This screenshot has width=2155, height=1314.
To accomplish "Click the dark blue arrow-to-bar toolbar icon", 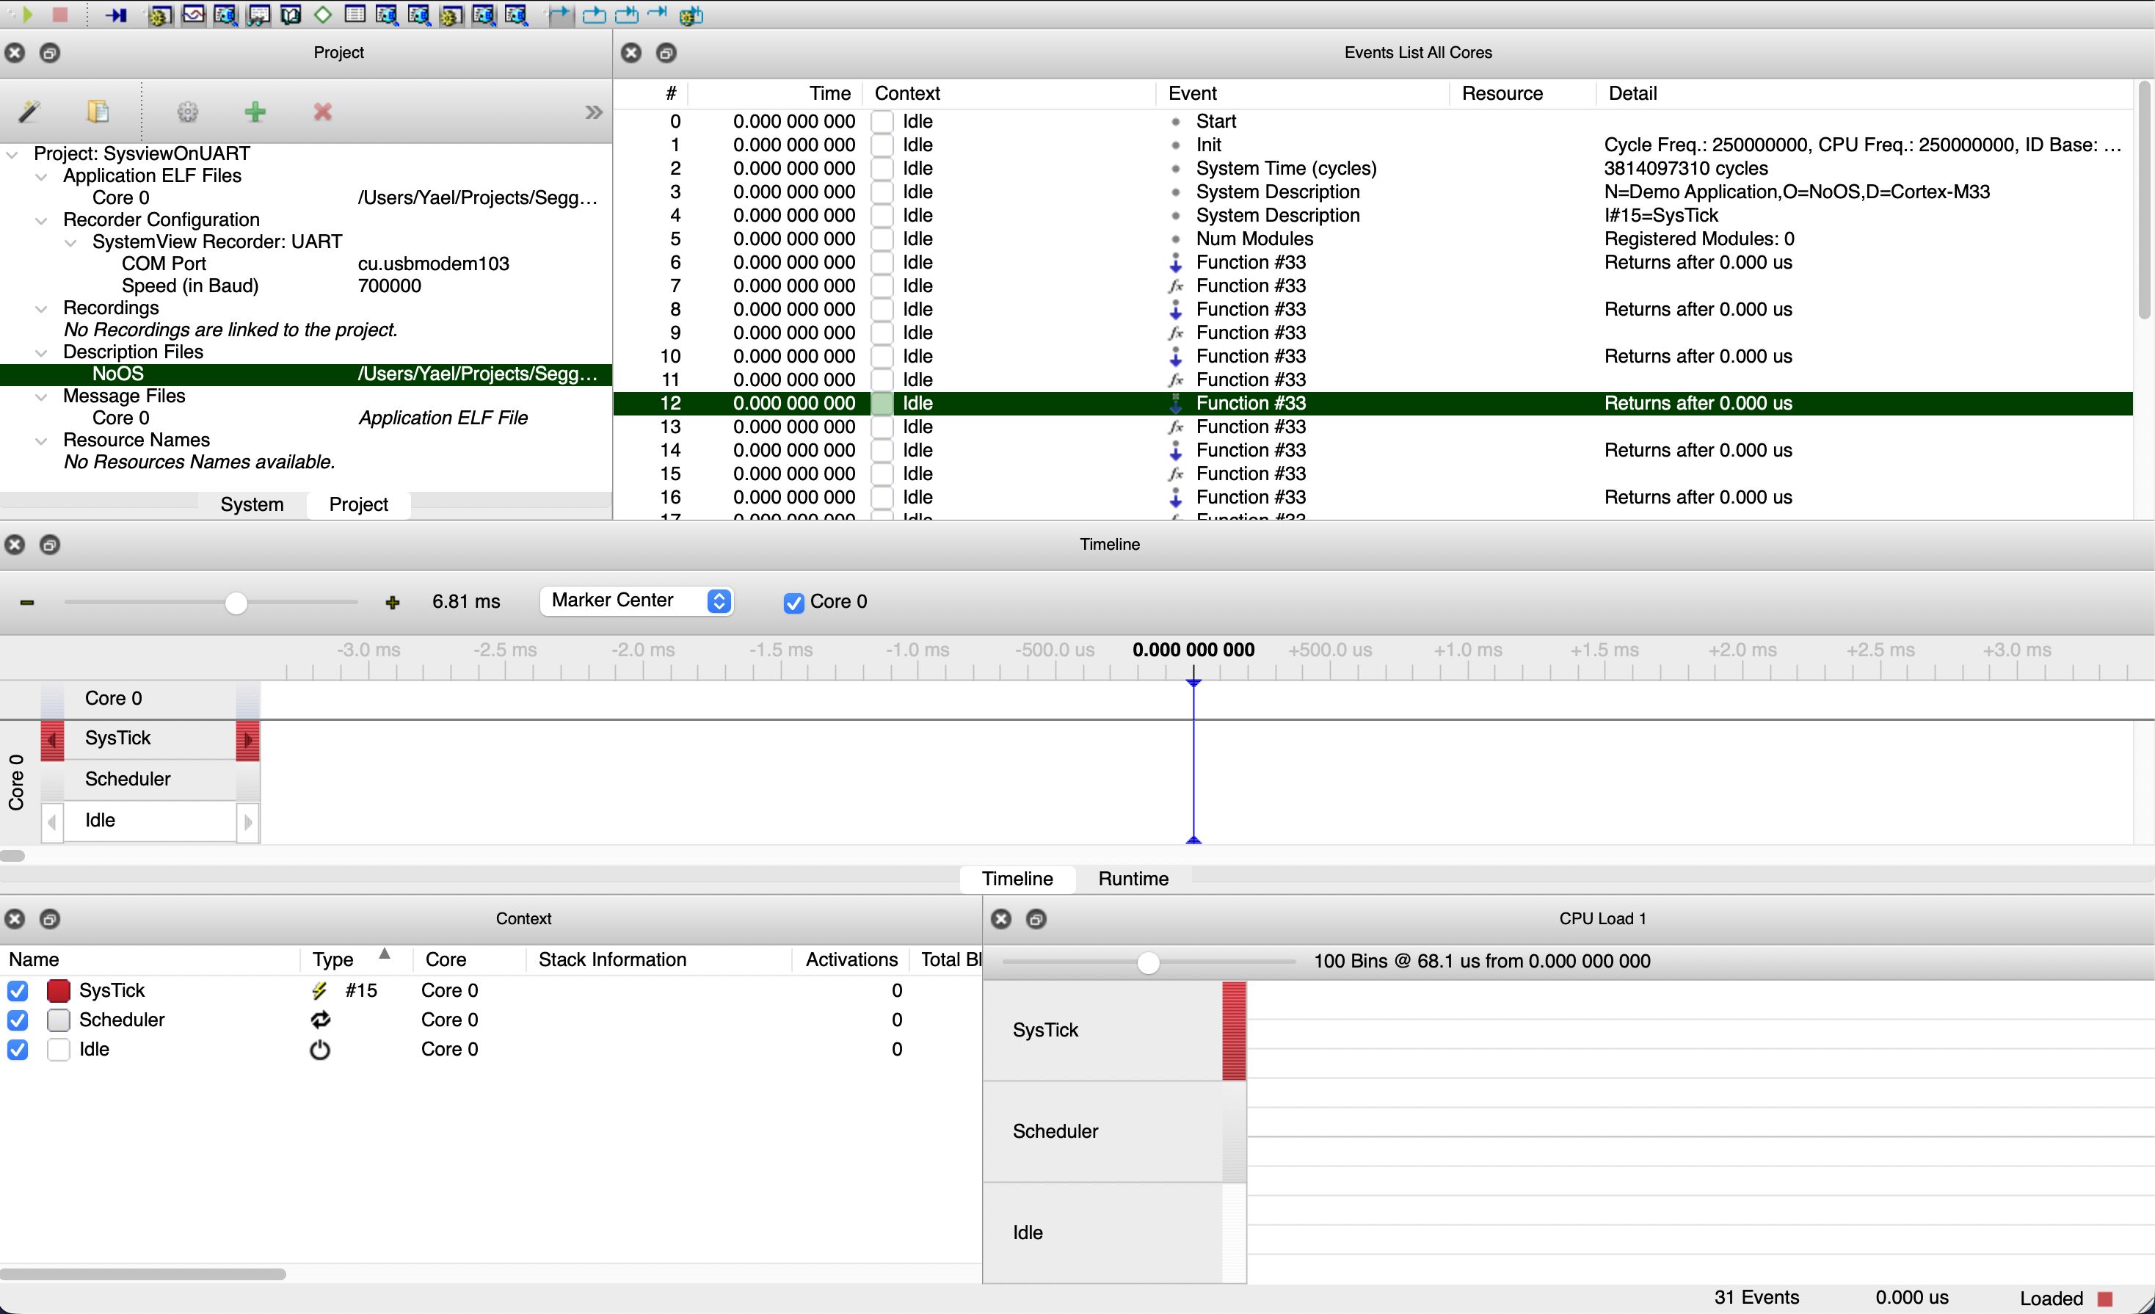I will [x=116, y=14].
